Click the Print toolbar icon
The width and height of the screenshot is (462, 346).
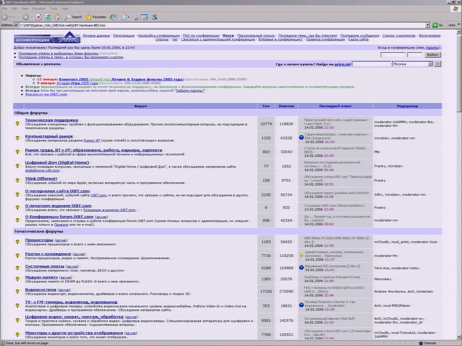coord(135,17)
